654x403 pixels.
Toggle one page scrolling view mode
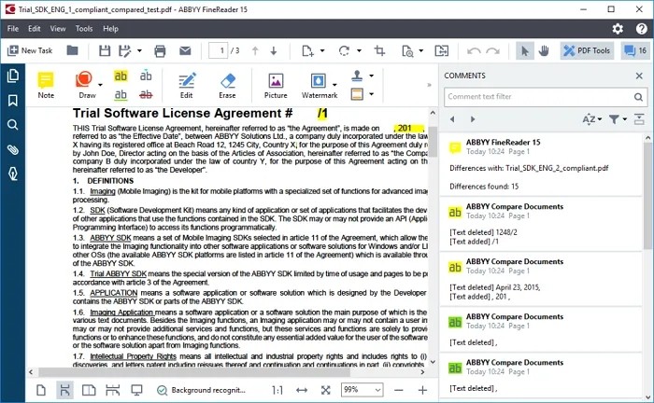point(64,390)
